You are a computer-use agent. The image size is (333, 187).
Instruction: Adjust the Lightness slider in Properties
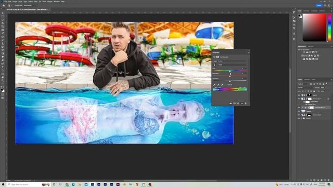[230, 81]
